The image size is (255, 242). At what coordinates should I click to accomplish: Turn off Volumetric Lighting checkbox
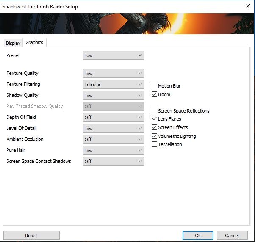(x=154, y=136)
